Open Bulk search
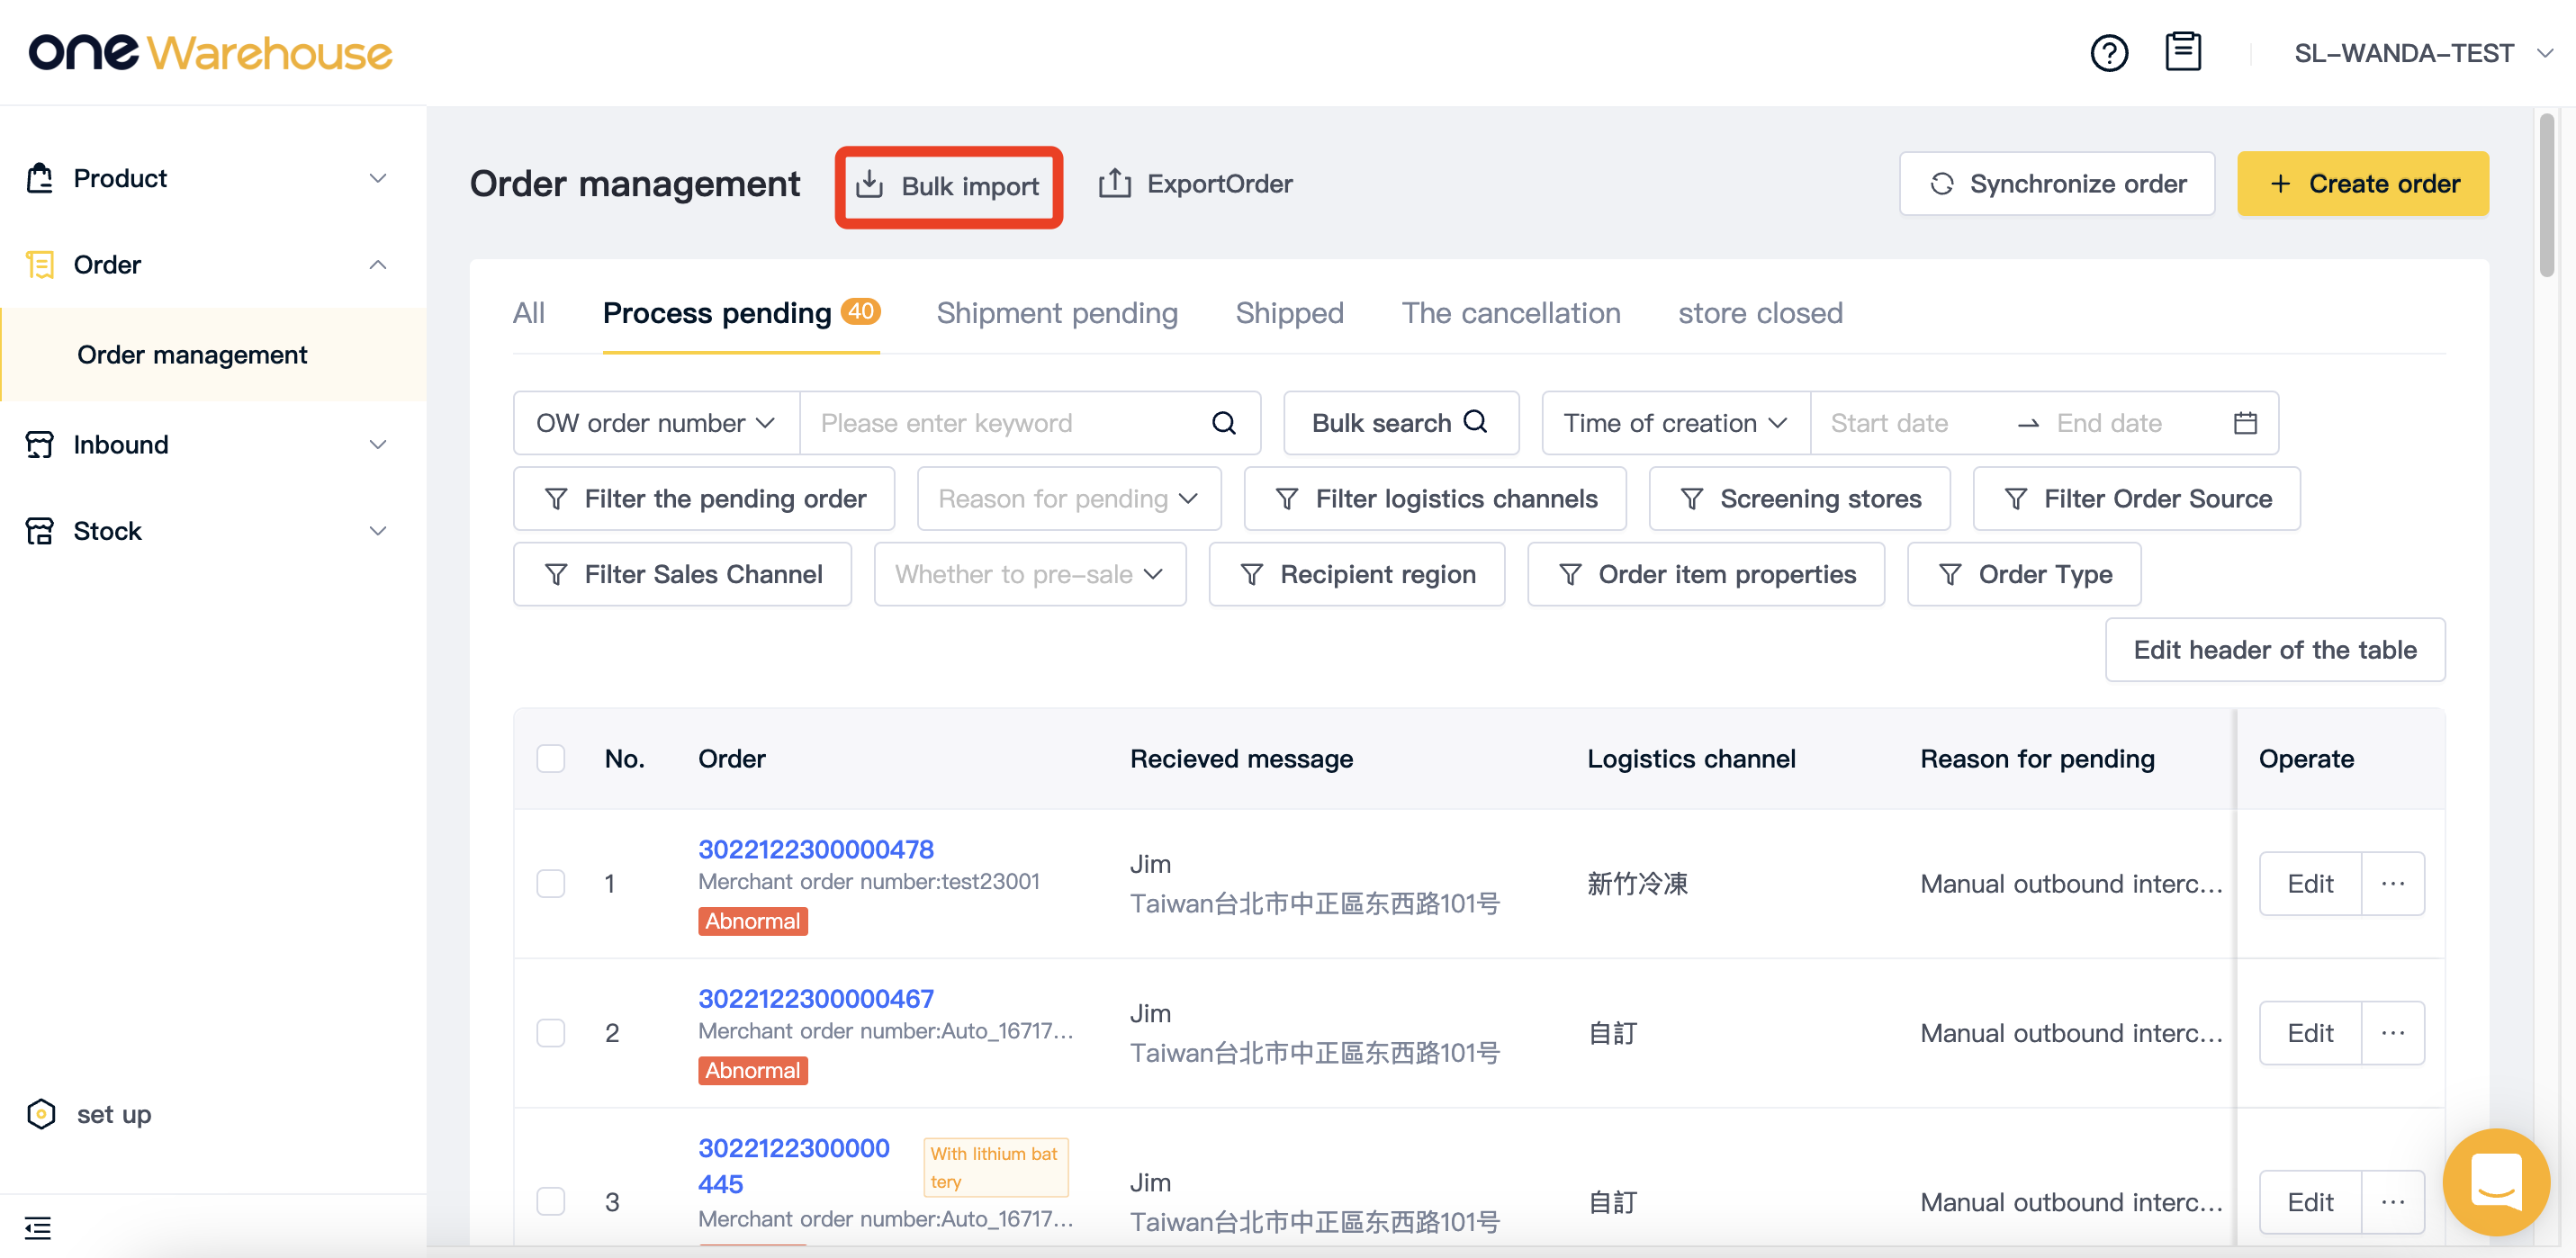2576x1258 pixels. [x=1401, y=423]
